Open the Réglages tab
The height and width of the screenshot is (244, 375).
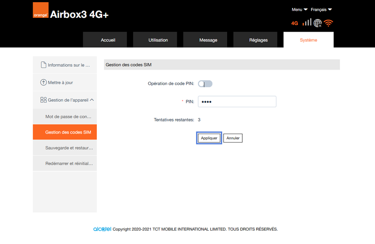coord(259,40)
